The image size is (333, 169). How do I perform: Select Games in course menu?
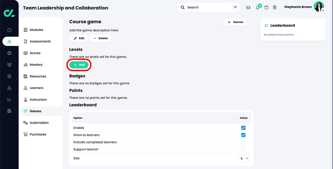(41, 111)
